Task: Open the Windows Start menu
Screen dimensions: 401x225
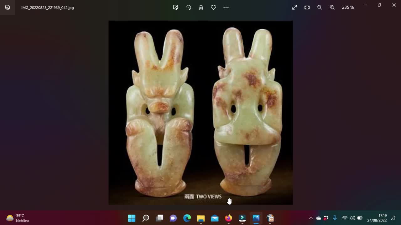Action: tap(132, 218)
